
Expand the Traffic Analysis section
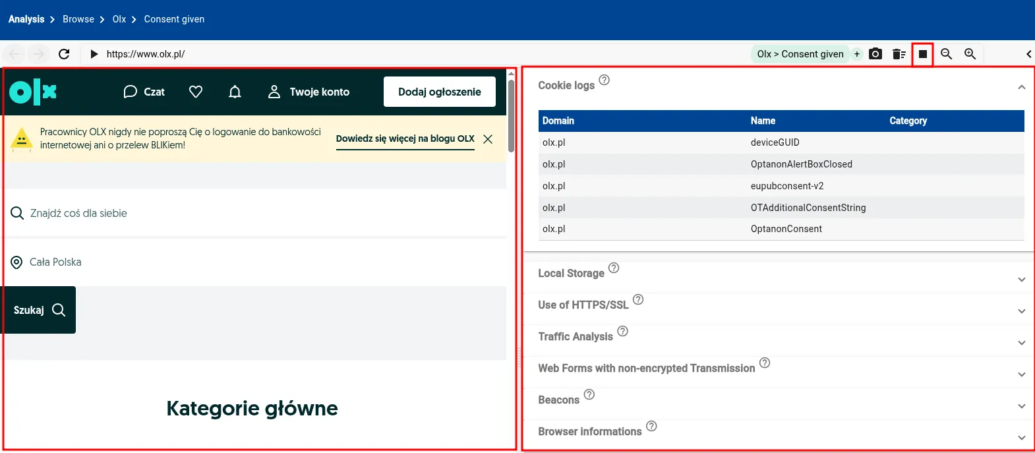point(1021,343)
